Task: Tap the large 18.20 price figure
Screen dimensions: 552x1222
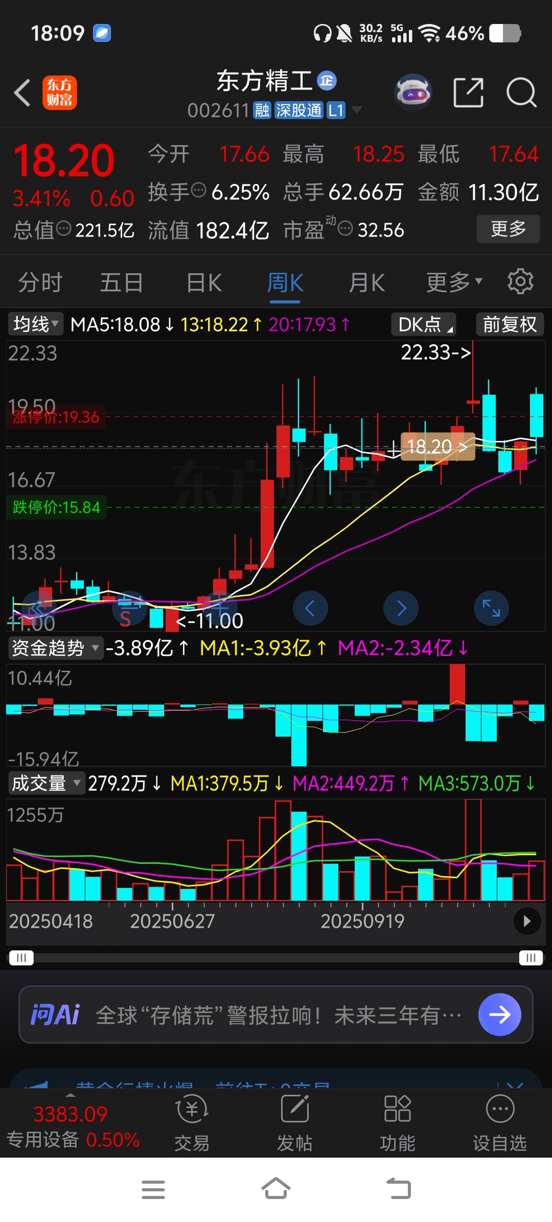Action: click(63, 160)
